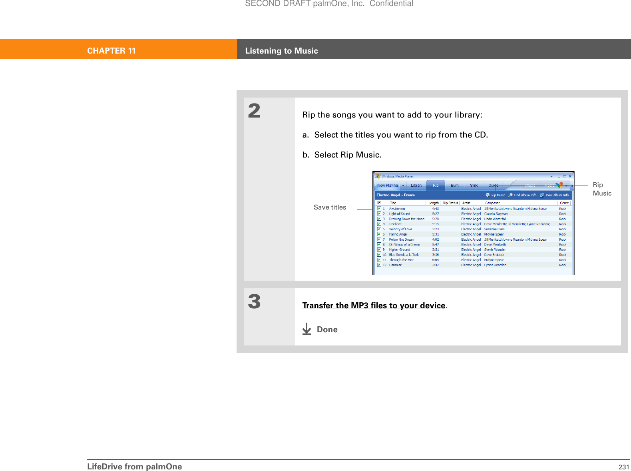Open the title bar menu dropdown arrow
Viewport: 631px width, 471px height.
[551, 176]
